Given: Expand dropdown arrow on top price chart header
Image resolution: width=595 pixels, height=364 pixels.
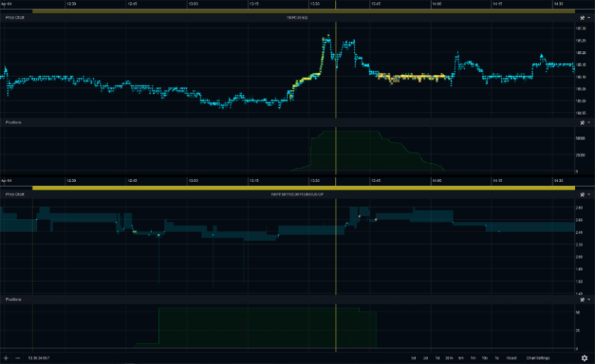Looking at the screenshot, I should click(589, 17).
